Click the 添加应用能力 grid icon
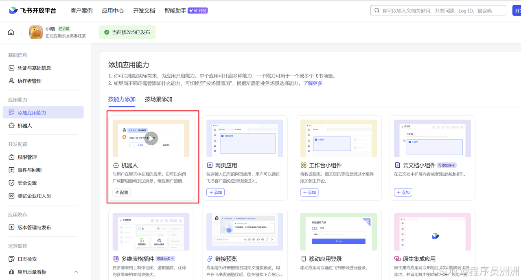This screenshot has height=280, width=521. point(11,113)
